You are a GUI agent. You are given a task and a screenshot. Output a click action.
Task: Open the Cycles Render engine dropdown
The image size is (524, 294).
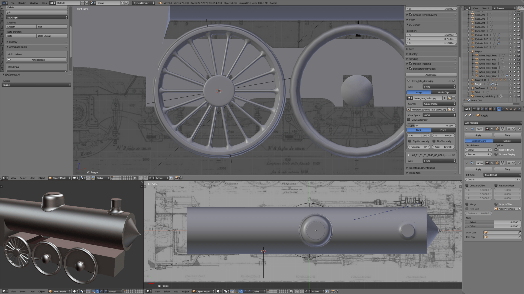point(144,3)
